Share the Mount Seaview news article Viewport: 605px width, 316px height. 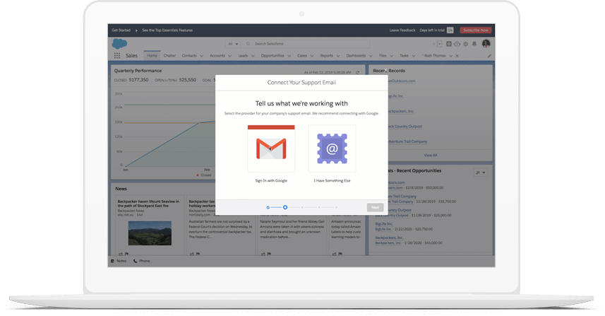coord(121,254)
